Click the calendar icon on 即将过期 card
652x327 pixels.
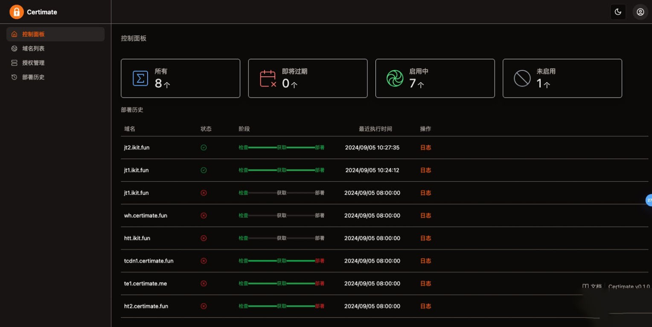(268, 78)
